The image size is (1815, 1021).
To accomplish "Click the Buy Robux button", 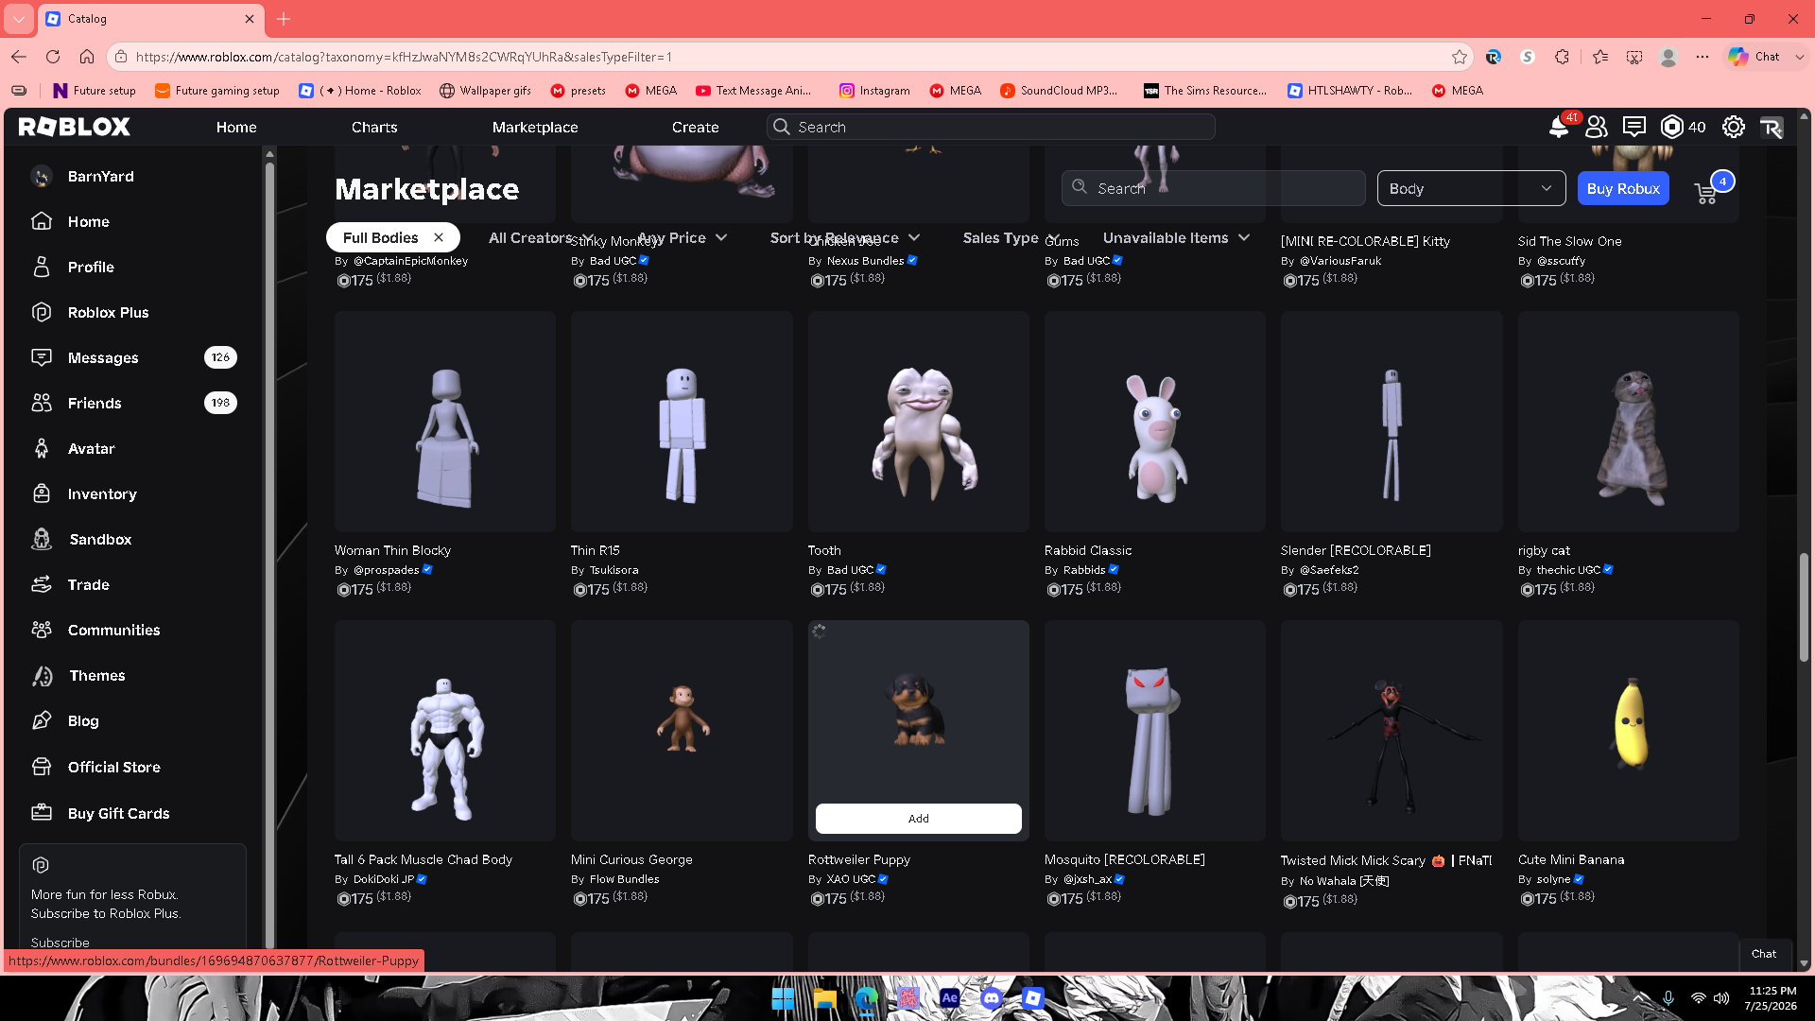I will tap(1623, 188).
